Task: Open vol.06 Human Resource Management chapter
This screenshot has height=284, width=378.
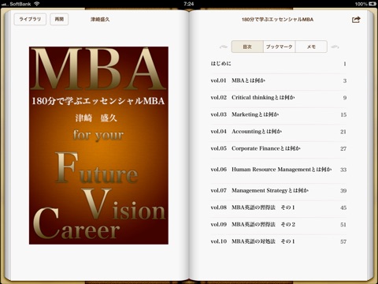Action: click(279, 170)
